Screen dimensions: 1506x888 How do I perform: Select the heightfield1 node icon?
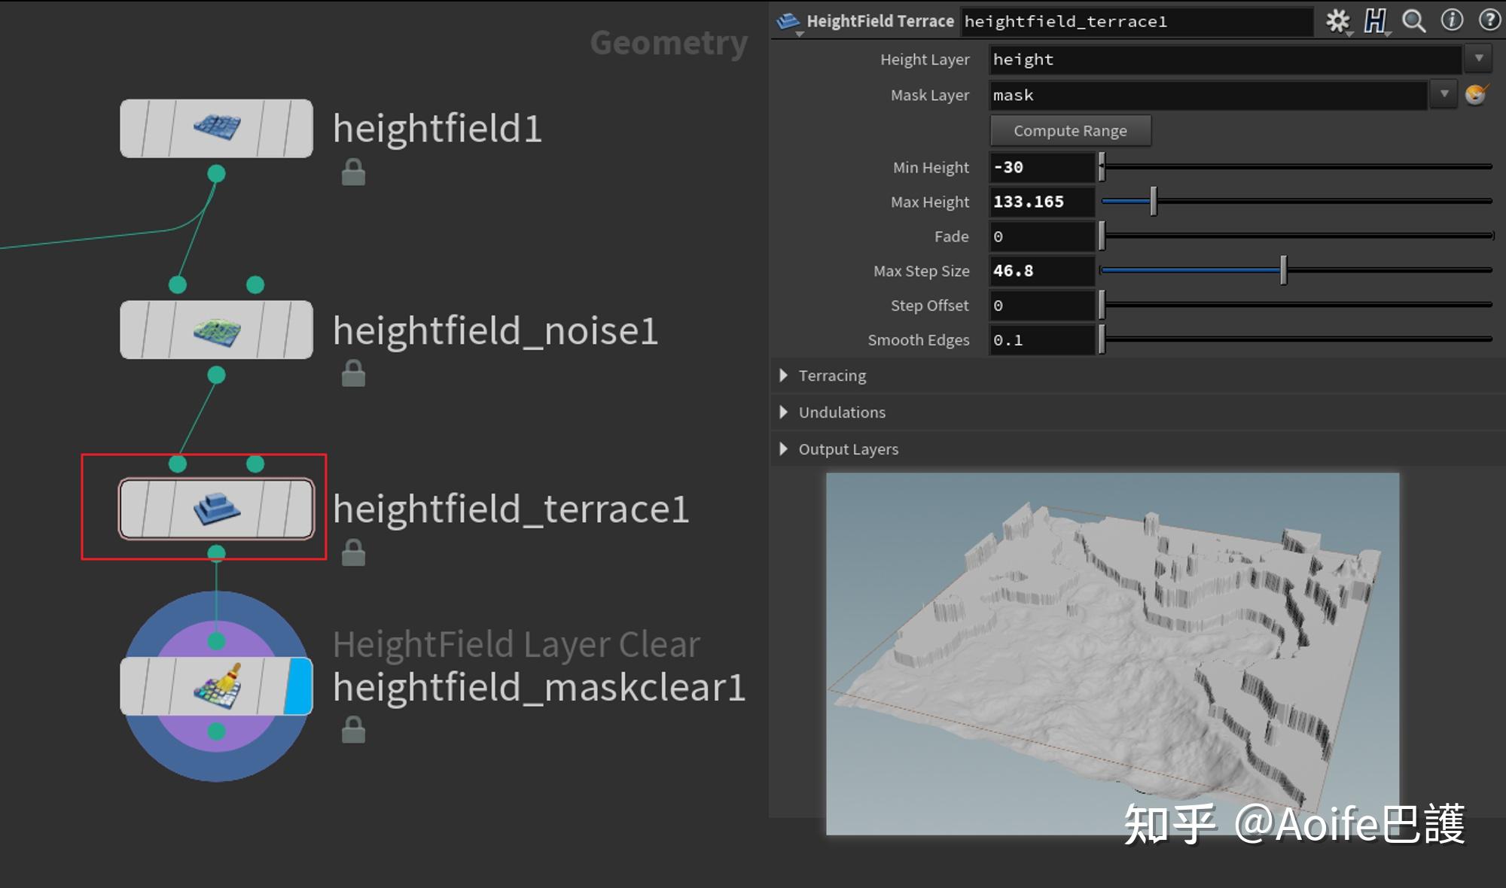[217, 128]
